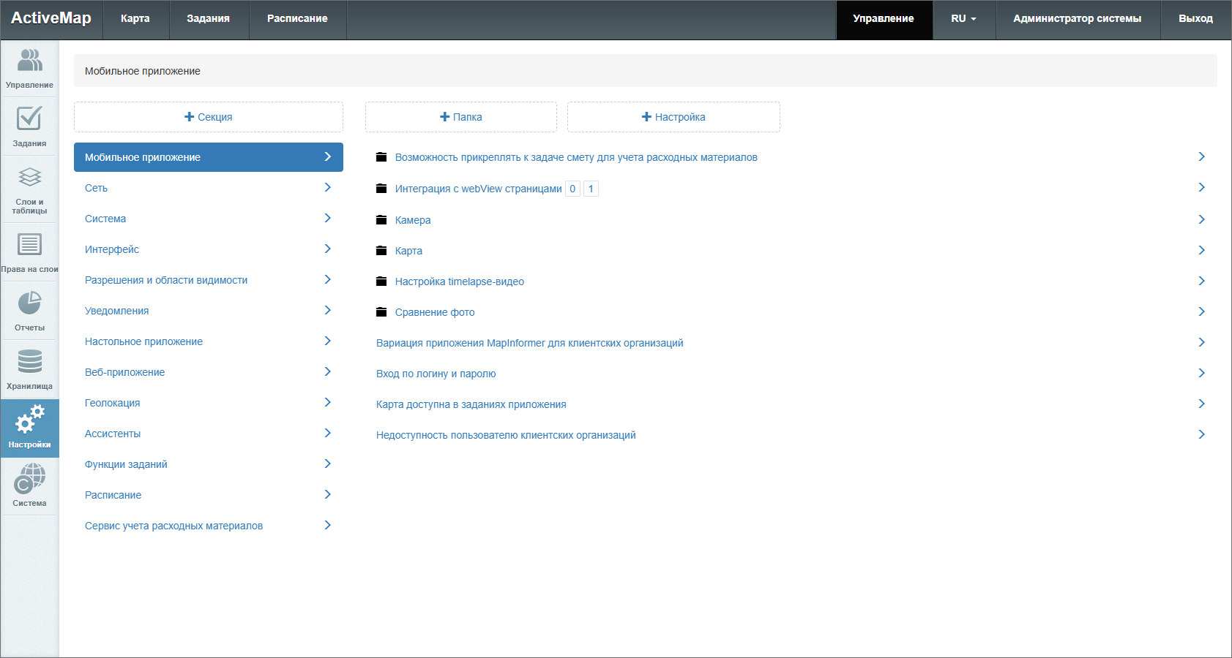This screenshot has height=658, width=1232.
Task: Open the RU language dropdown
Action: (x=963, y=19)
